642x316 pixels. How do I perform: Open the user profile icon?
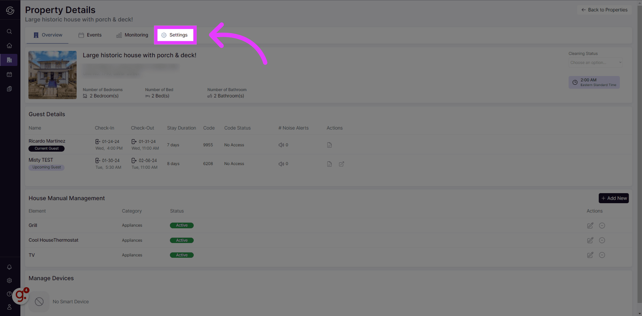point(9,307)
